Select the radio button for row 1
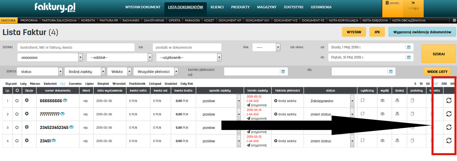 coord(17,101)
